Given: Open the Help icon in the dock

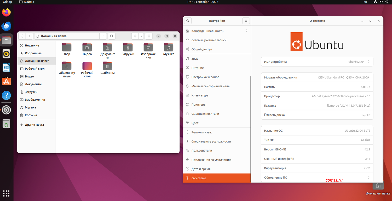Looking at the screenshot, I should coord(7,96).
